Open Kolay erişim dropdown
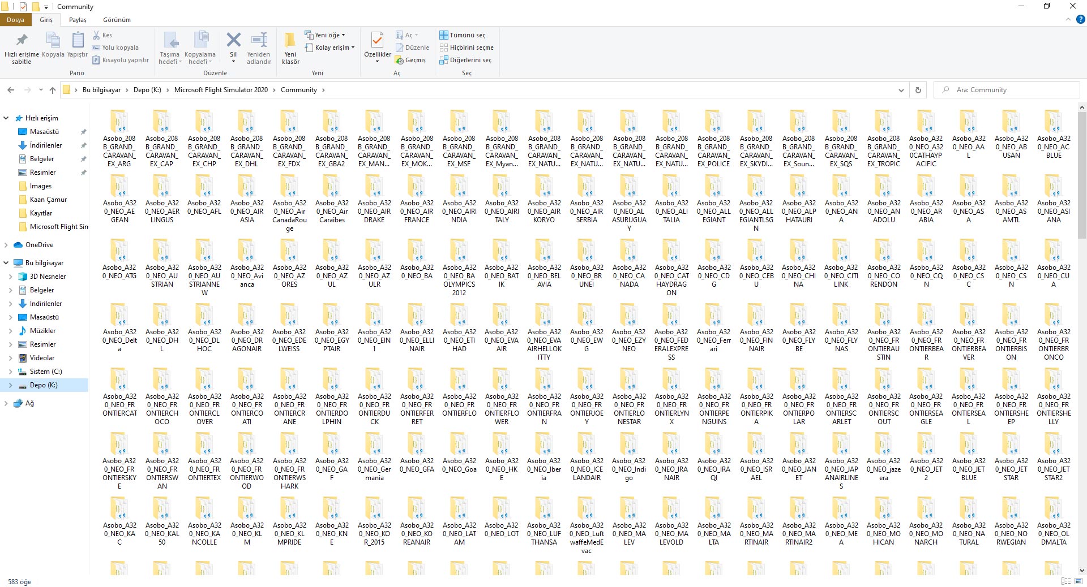Screen dimensions: 1087x587 pos(330,48)
